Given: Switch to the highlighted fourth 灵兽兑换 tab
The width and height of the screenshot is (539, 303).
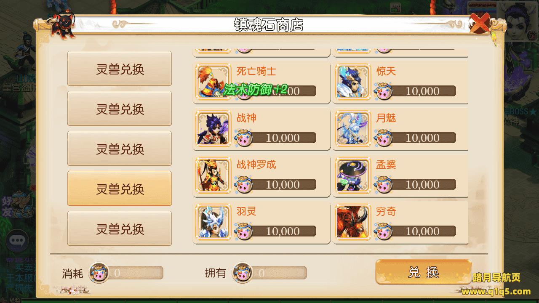Looking at the screenshot, I should [120, 189].
